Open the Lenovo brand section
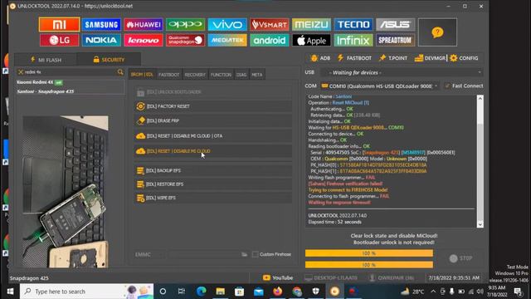 144,40
